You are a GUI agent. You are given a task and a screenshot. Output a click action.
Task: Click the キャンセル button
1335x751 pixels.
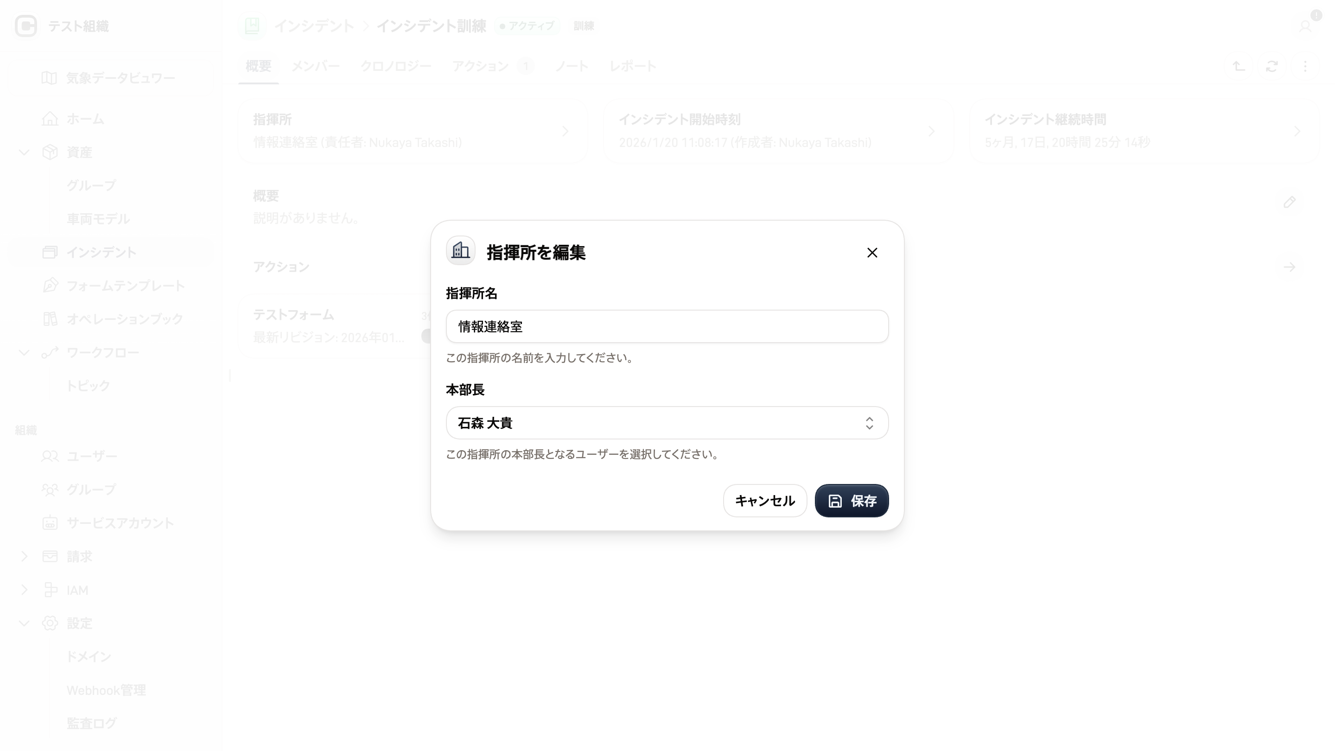point(765,500)
